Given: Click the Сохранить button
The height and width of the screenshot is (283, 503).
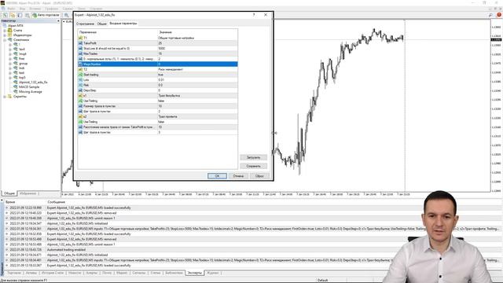Looking at the screenshot, I should (253, 166).
